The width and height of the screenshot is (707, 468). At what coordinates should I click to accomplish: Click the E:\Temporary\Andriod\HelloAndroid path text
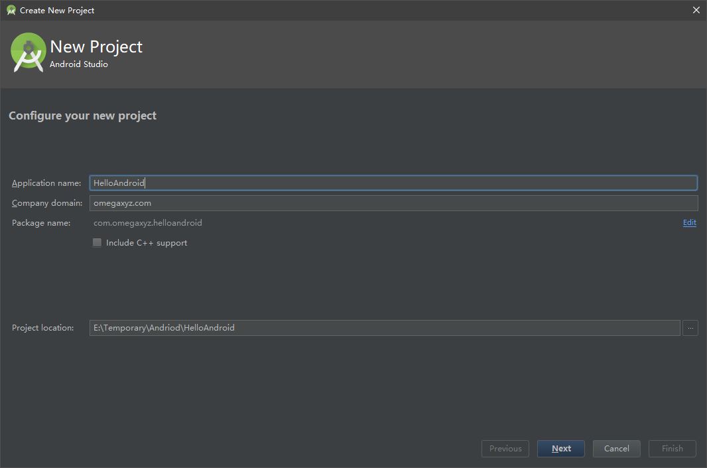pyautogui.click(x=164, y=327)
